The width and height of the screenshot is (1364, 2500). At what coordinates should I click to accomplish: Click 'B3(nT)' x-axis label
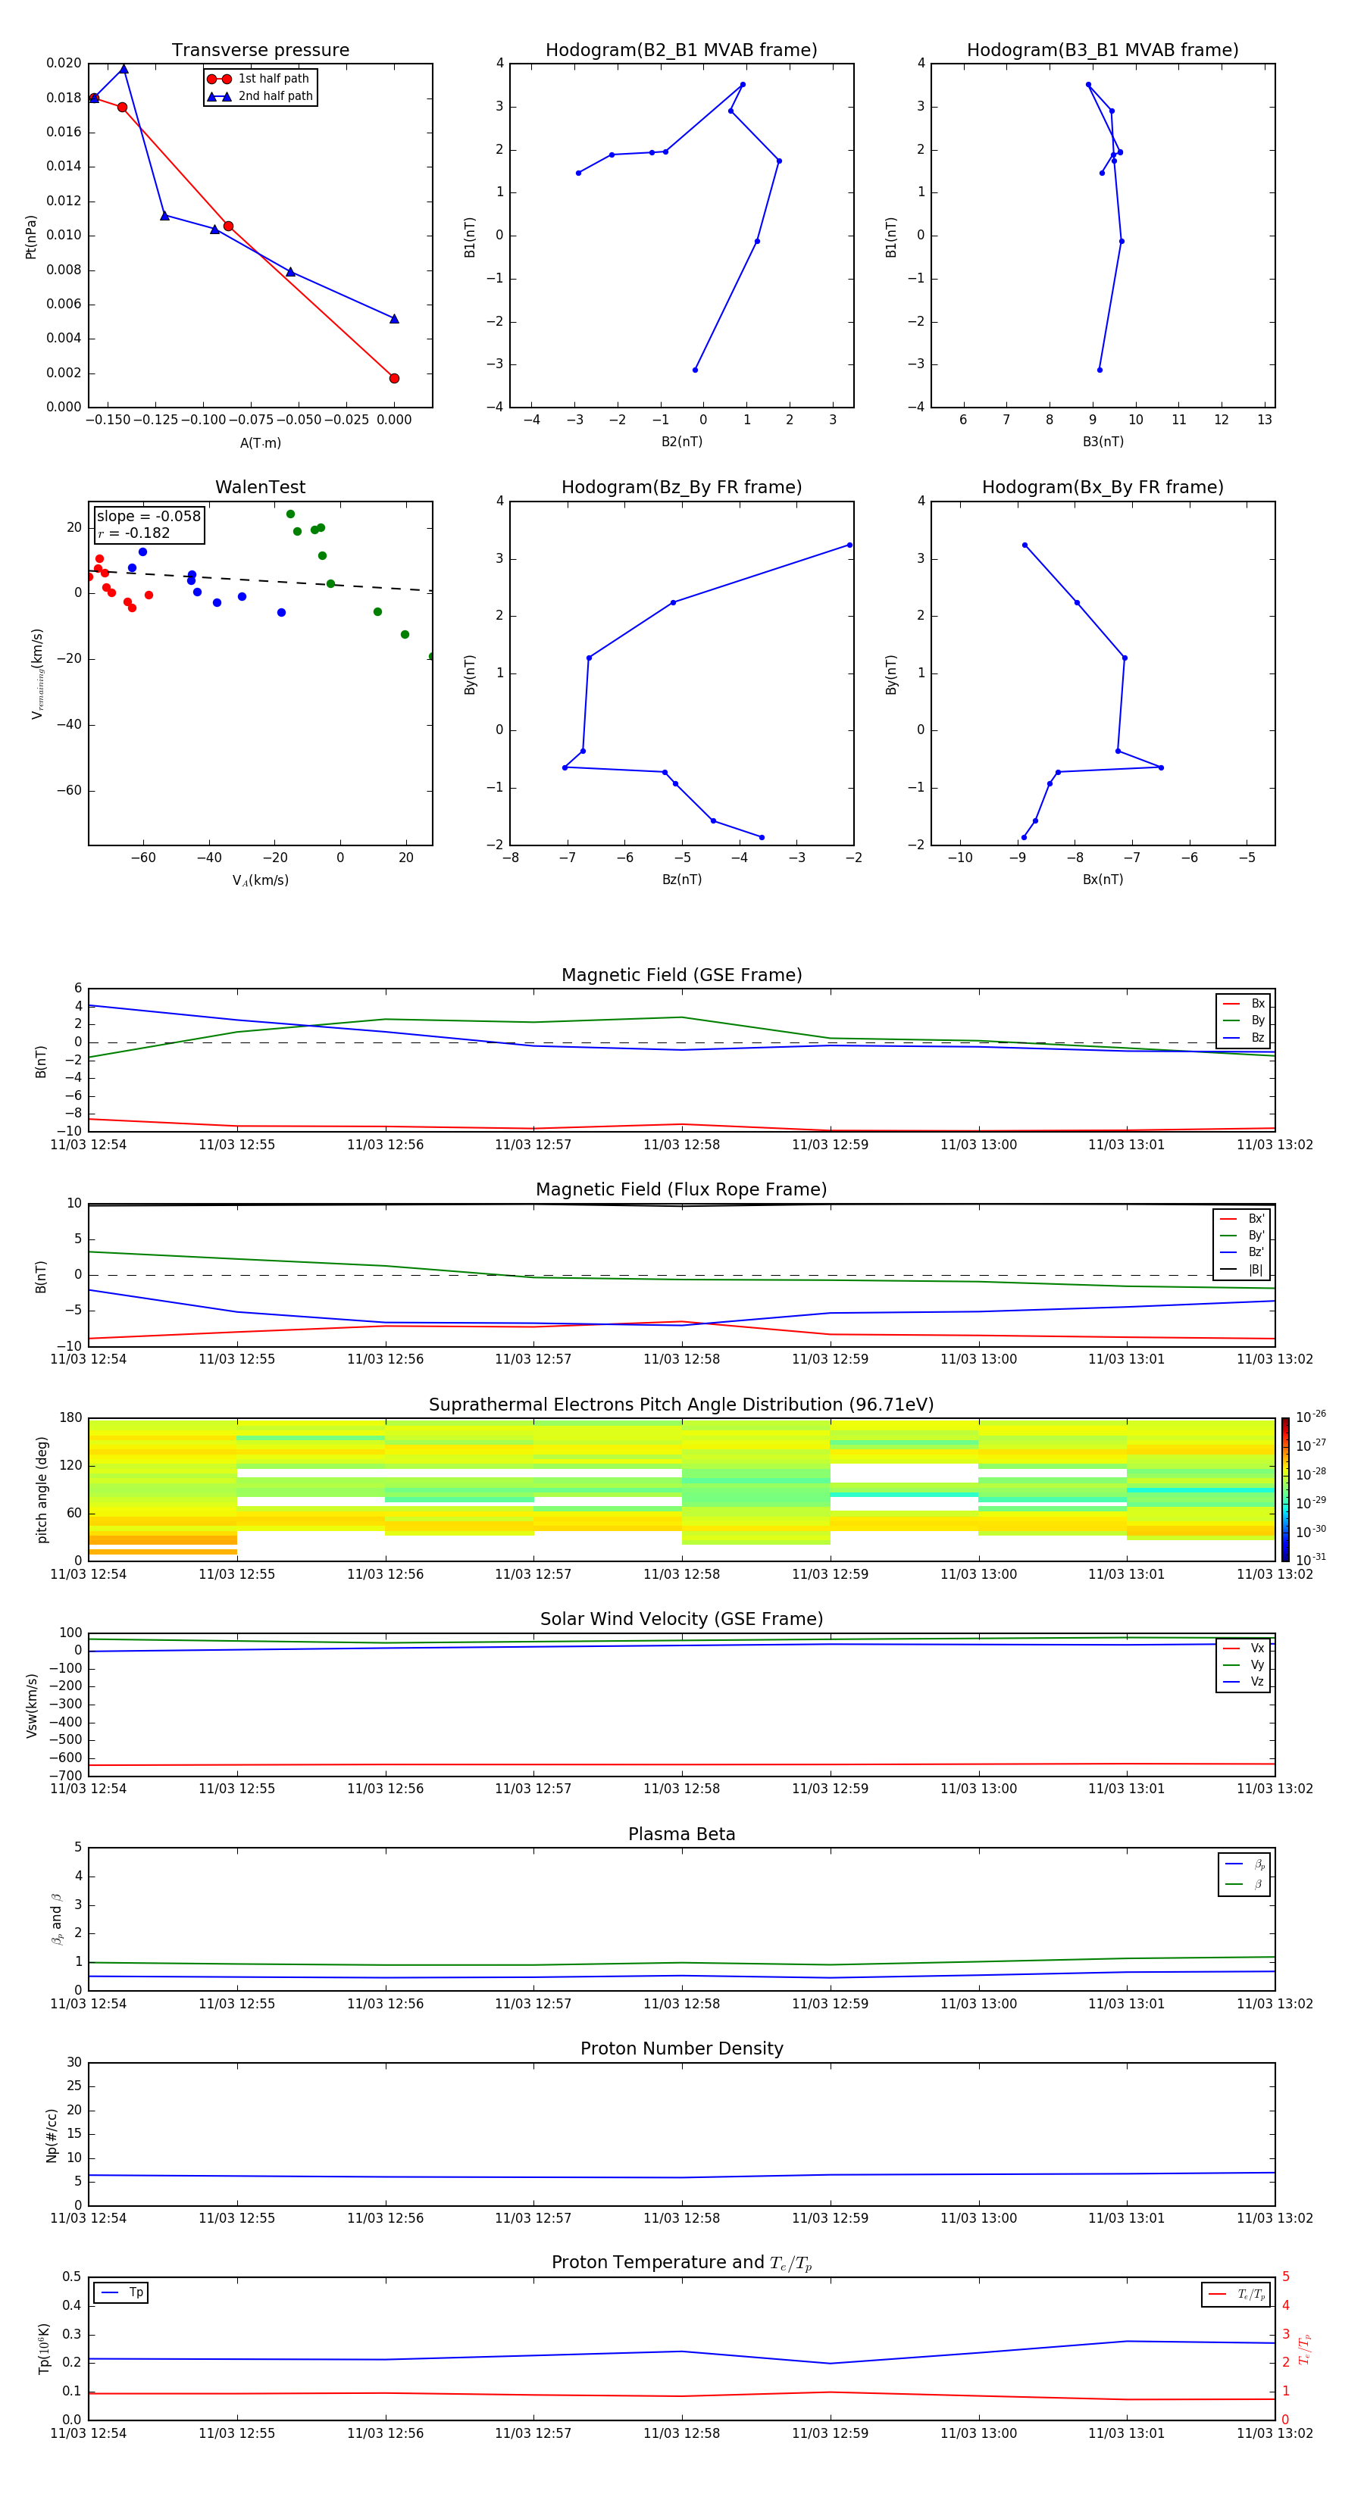1103,442
